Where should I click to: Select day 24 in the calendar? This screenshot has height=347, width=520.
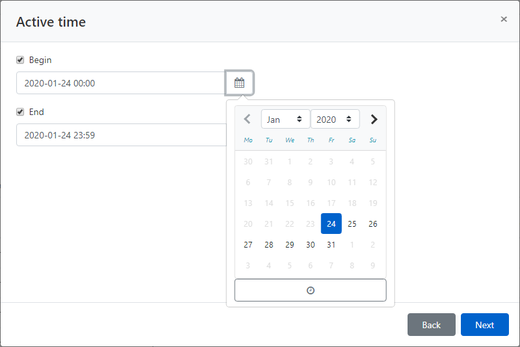331,224
